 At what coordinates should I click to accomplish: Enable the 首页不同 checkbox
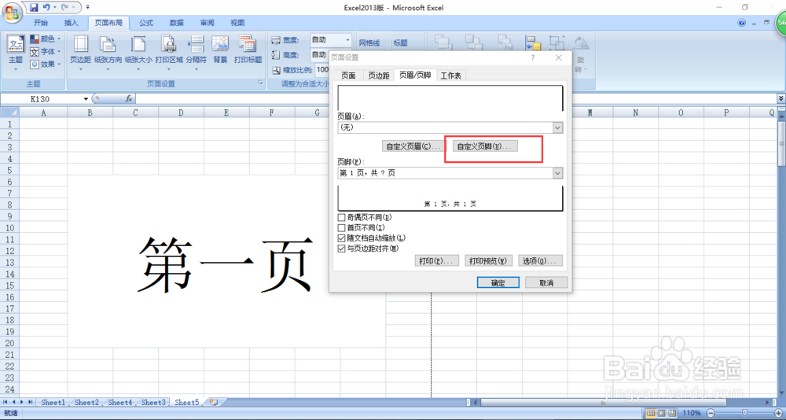point(342,227)
